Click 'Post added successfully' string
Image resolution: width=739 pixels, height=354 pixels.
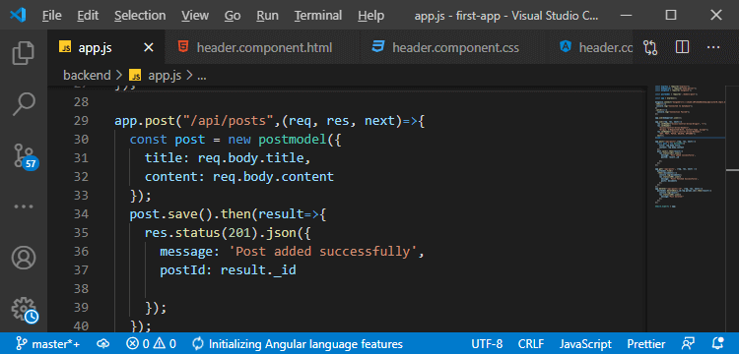(x=323, y=252)
